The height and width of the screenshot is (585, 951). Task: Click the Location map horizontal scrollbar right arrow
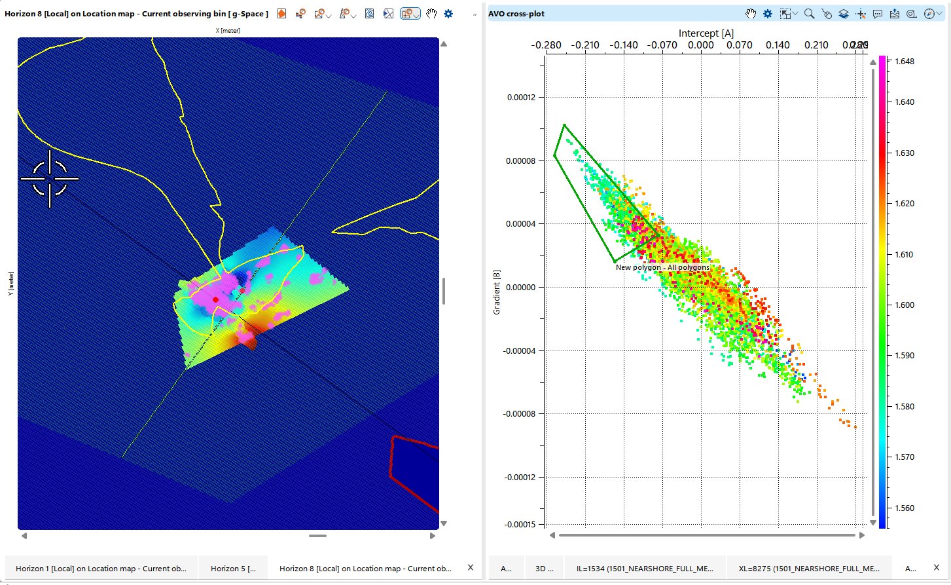(x=433, y=536)
